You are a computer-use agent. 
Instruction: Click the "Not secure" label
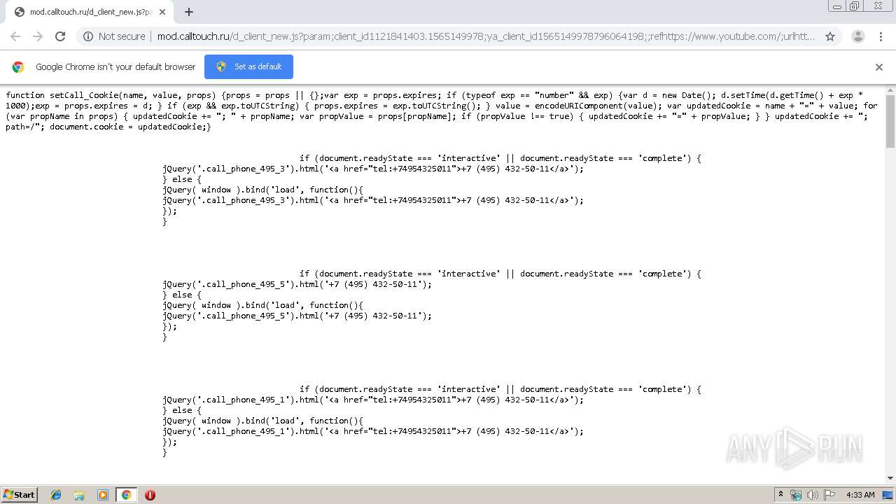pos(122,36)
